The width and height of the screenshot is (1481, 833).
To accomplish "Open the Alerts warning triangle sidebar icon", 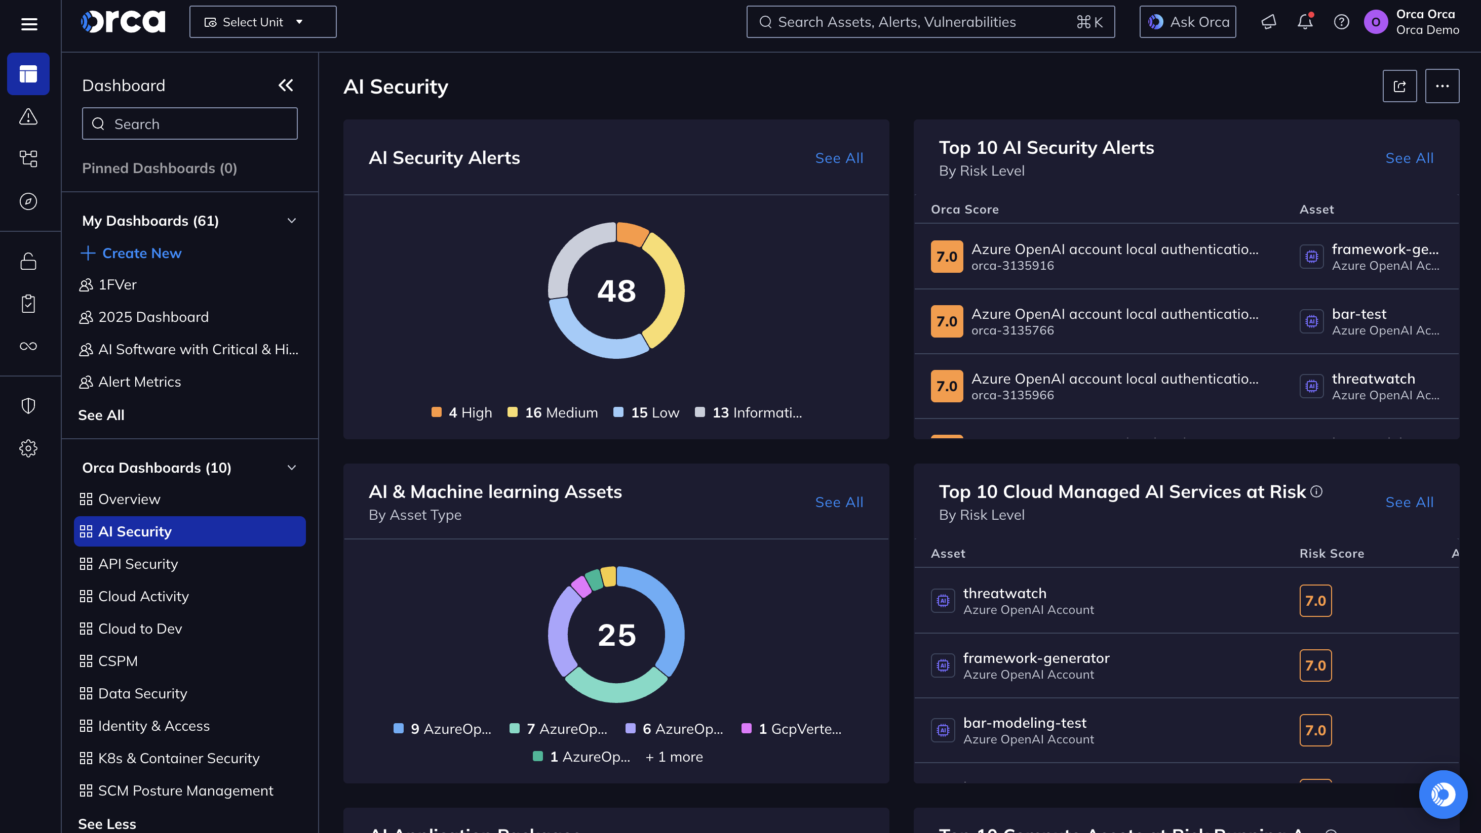I will [28, 116].
